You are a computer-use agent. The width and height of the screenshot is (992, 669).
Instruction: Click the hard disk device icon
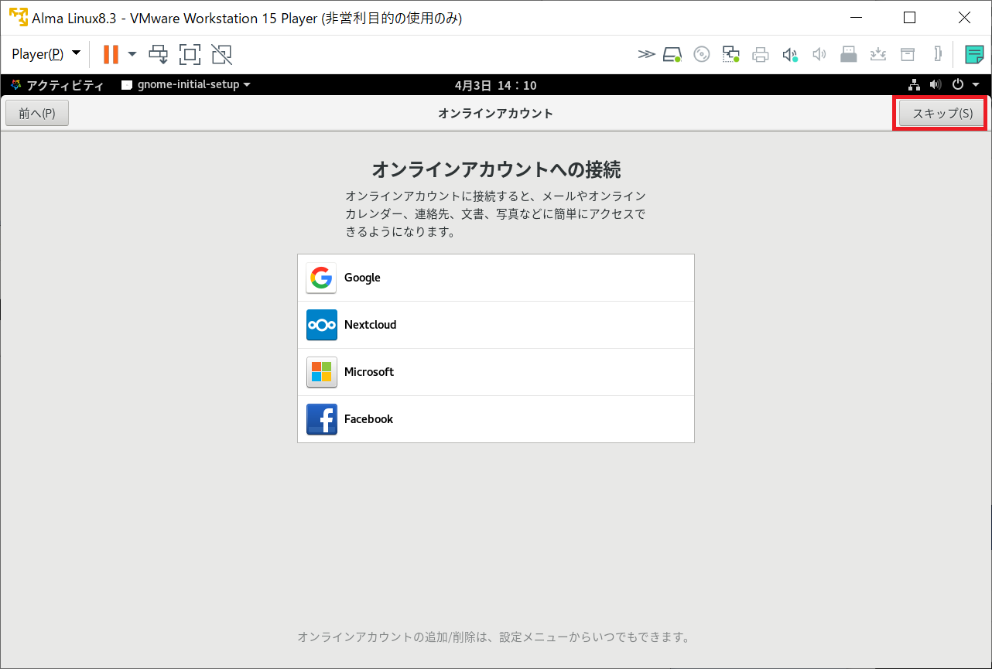click(x=672, y=54)
